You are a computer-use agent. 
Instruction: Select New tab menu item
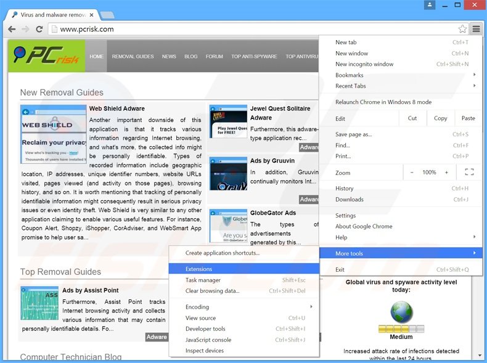(x=401, y=43)
